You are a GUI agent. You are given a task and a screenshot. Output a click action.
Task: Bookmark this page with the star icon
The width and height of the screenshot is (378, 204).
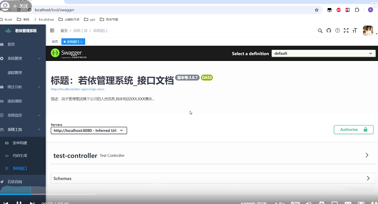(x=317, y=10)
